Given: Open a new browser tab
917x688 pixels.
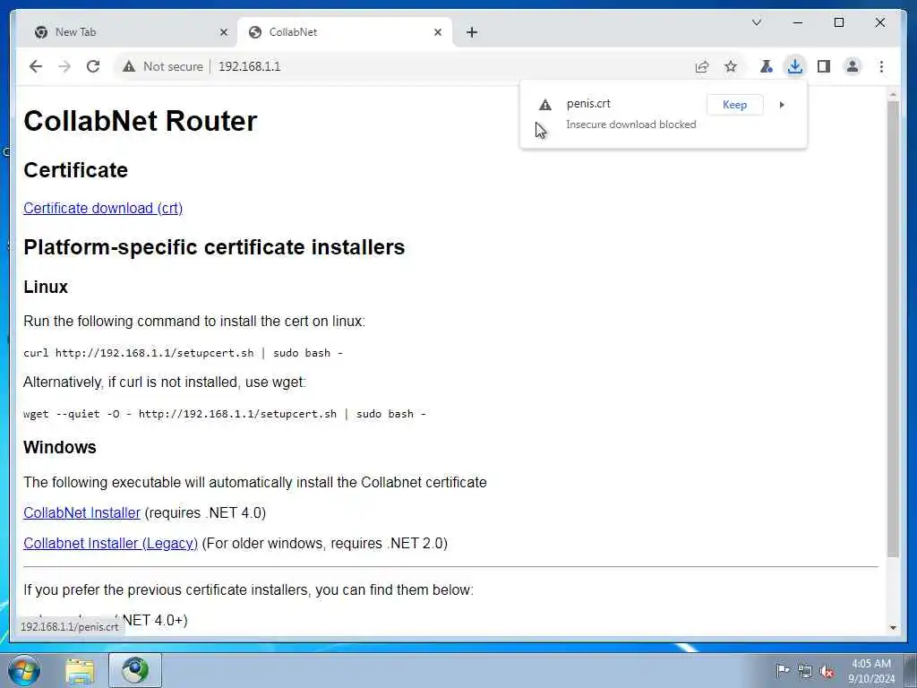Looking at the screenshot, I should (472, 32).
